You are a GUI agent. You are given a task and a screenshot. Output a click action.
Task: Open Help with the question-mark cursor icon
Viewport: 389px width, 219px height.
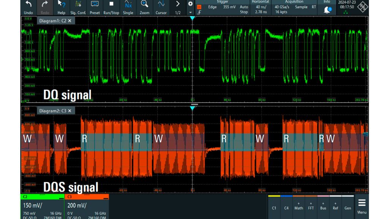(61, 6)
